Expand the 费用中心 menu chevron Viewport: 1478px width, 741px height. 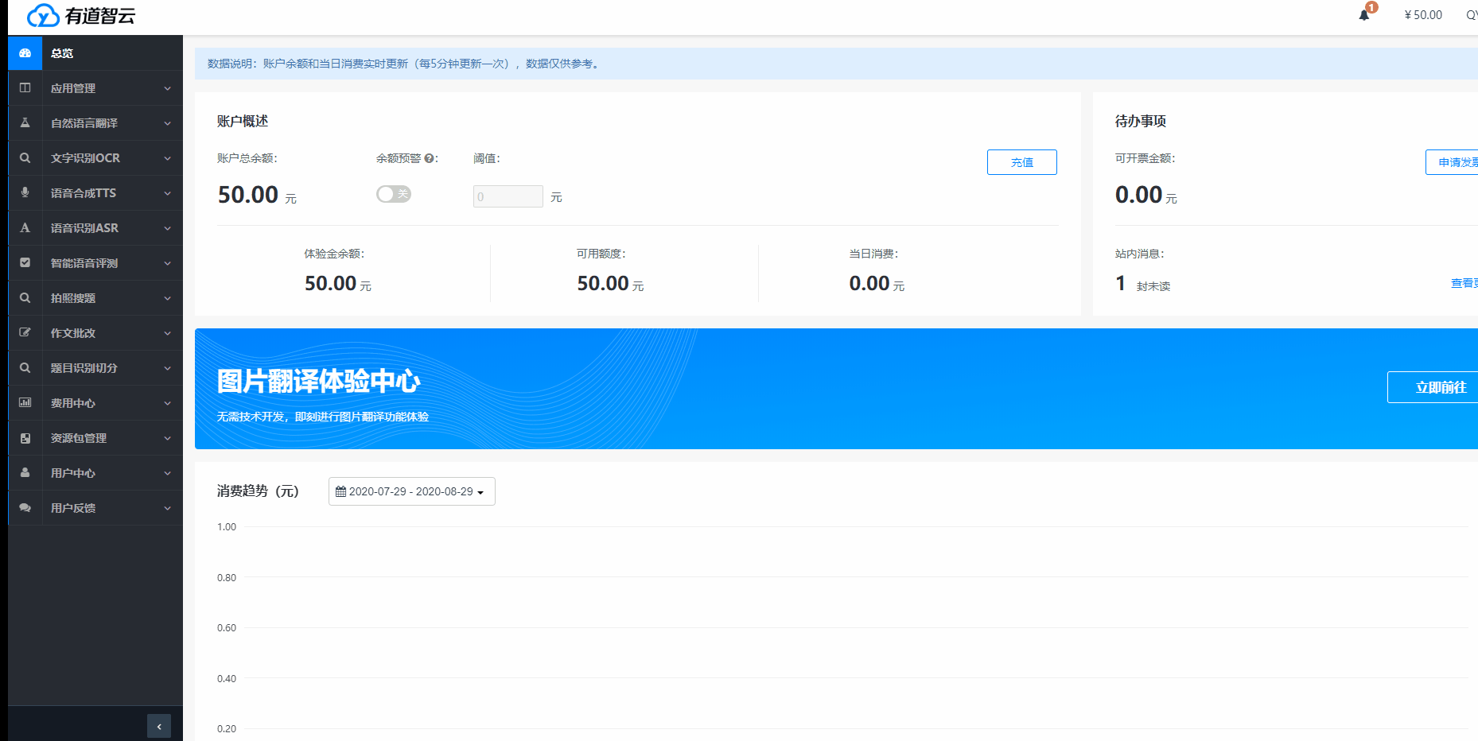167,403
